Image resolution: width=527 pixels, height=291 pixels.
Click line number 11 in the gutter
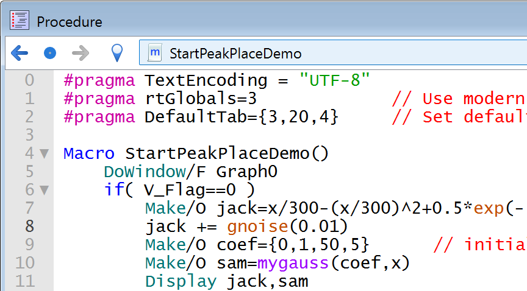(x=24, y=281)
